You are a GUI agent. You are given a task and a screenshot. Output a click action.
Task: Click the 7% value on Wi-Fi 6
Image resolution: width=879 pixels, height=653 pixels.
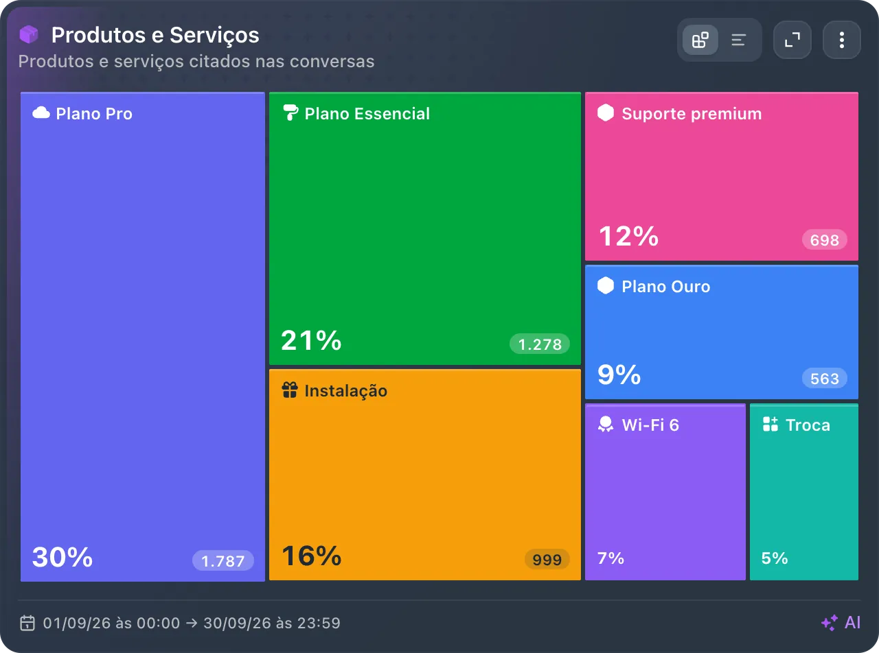(611, 558)
